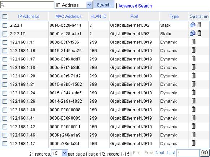210x157 pixels.
Task: Delete the 2.2.2.10 static entry
Action: tap(199, 33)
